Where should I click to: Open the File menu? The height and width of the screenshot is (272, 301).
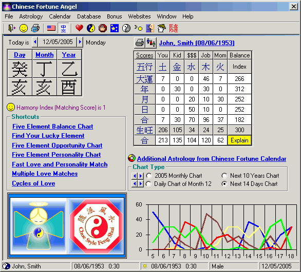(x=9, y=16)
